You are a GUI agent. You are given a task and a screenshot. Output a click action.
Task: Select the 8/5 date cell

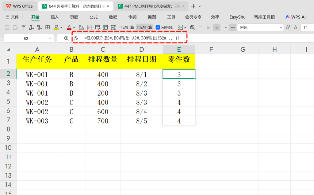[x=142, y=120]
